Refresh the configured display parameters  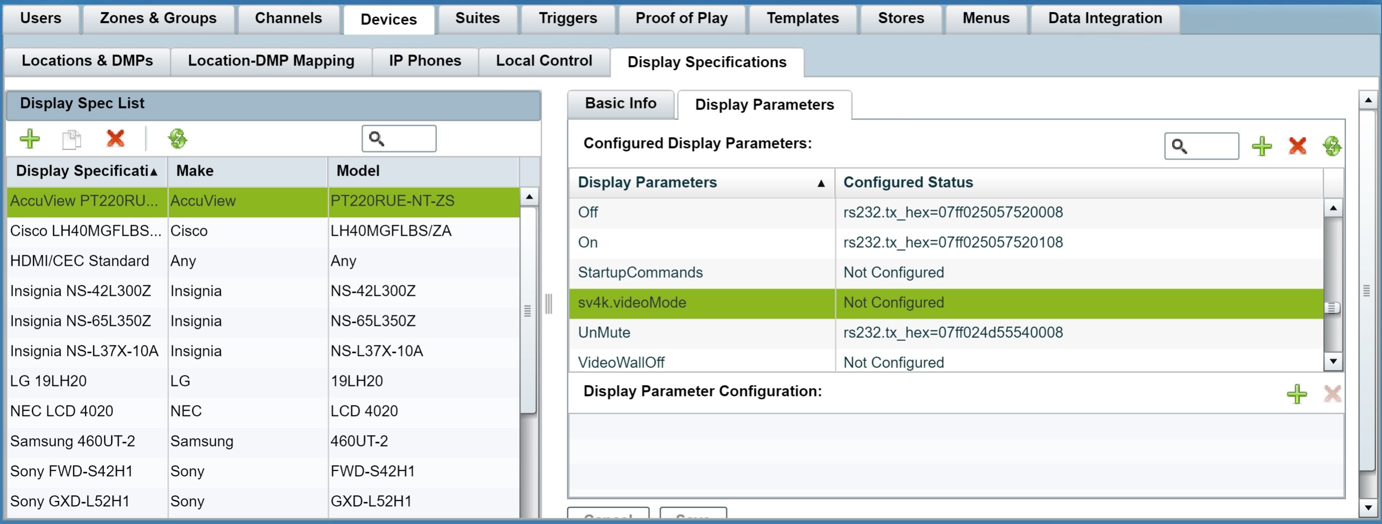1332,146
